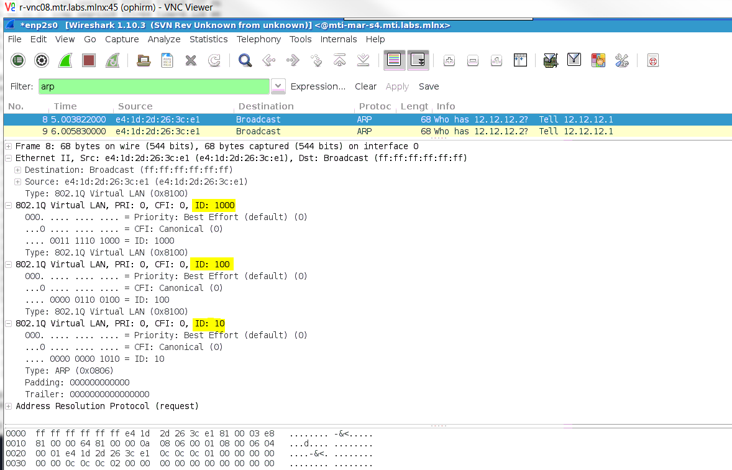Click the Find Packet magnifying glass icon

click(x=245, y=60)
